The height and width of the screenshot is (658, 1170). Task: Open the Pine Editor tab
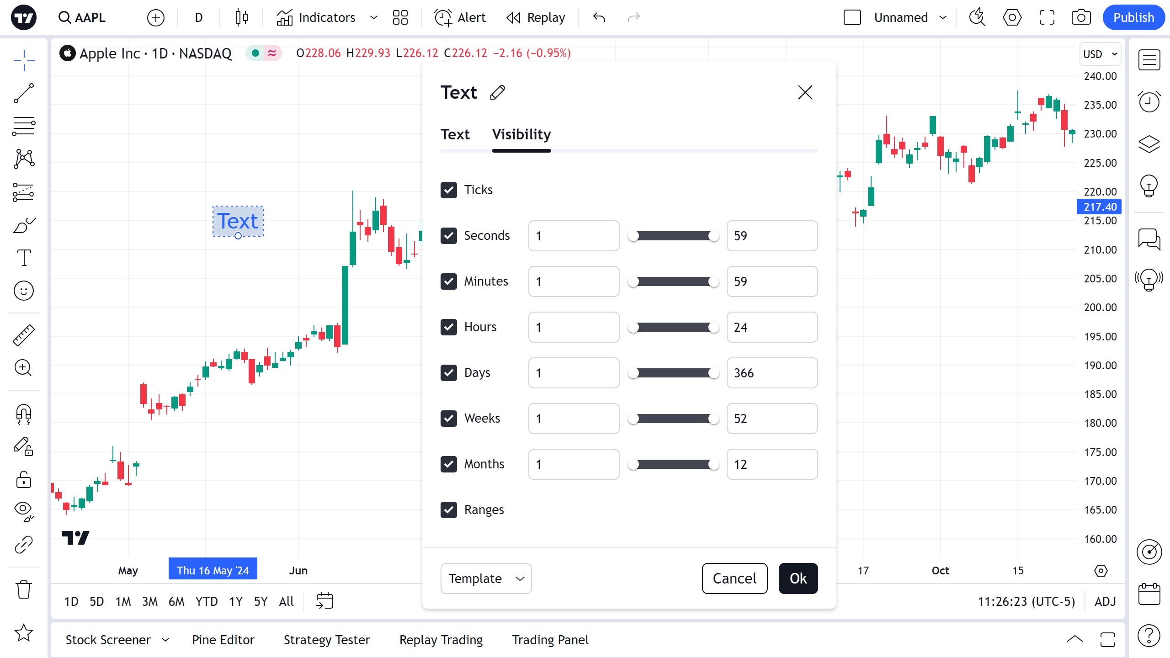click(x=223, y=640)
